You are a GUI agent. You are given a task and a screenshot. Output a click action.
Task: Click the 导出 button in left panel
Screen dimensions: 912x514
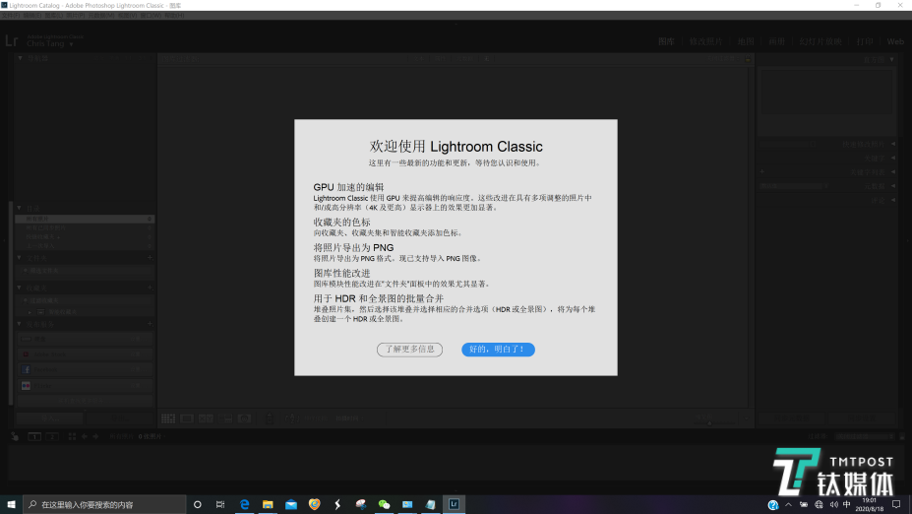click(120, 418)
